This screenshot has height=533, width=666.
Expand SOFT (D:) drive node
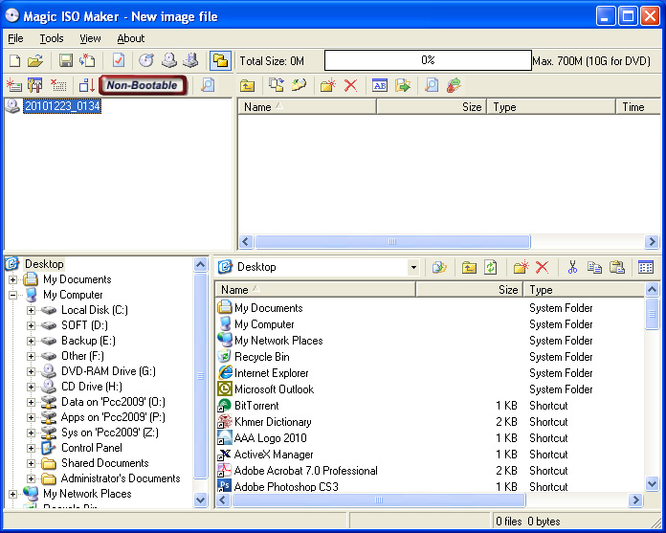click(31, 325)
